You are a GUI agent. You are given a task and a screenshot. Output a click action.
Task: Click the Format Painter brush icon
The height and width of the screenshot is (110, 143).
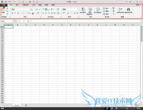[7, 14]
